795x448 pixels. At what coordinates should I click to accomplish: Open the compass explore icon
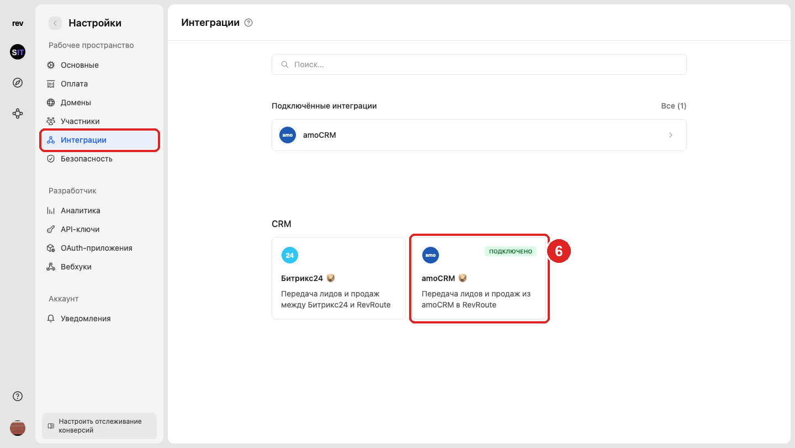coord(18,83)
